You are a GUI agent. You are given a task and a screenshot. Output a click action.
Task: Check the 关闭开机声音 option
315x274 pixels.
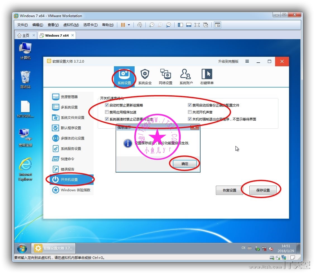coord(190,112)
